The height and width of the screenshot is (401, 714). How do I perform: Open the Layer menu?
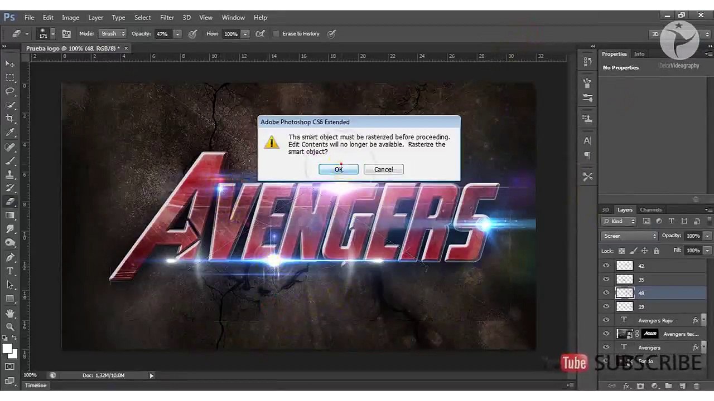point(95,17)
